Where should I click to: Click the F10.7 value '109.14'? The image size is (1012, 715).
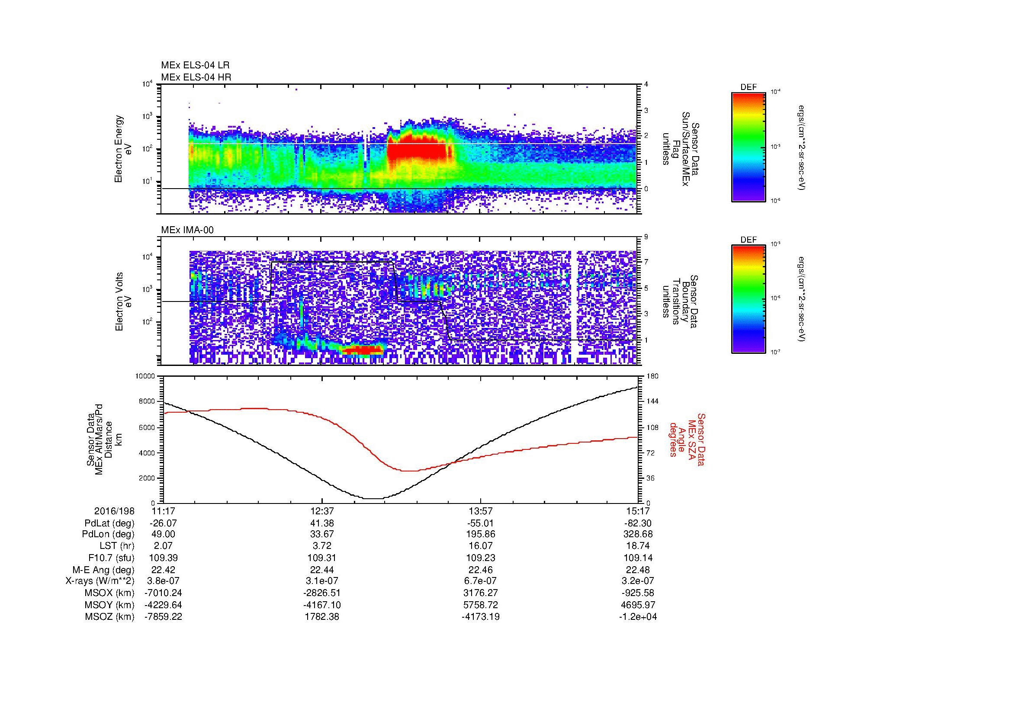tap(638, 558)
